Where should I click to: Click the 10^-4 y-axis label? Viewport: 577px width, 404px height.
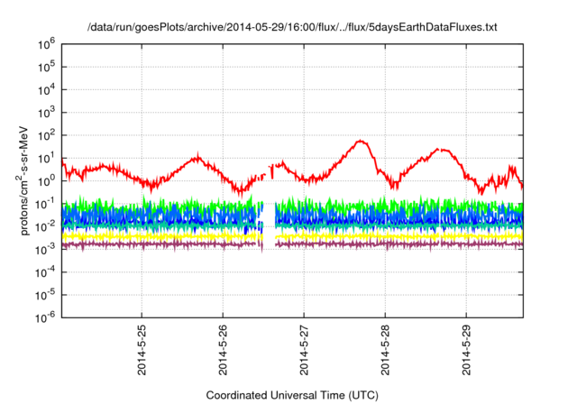(x=46, y=273)
